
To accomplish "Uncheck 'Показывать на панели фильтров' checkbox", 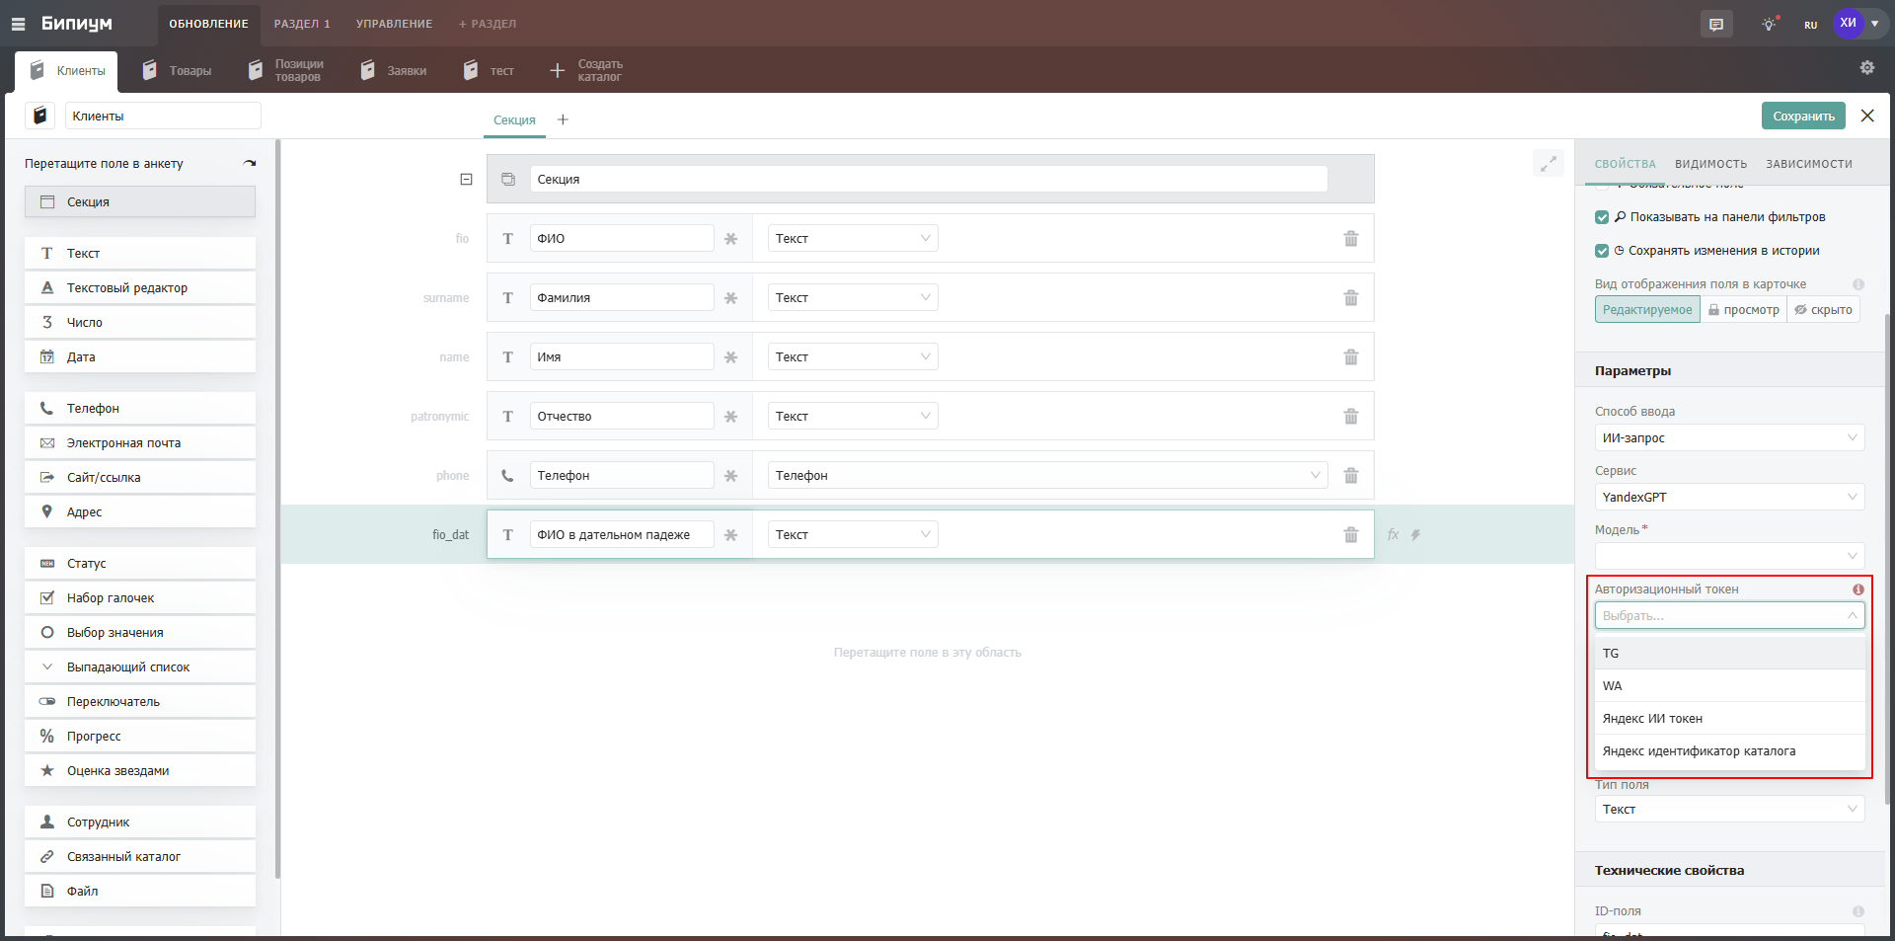I will coord(1602,217).
